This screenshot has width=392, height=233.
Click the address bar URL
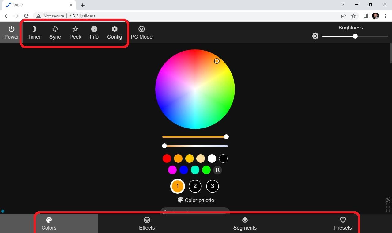tap(82, 16)
